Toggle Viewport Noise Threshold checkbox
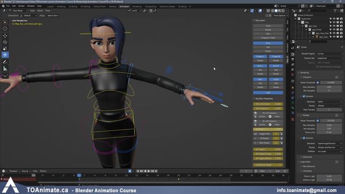The width and height of the screenshot is (345, 194). click(x=318, y=82)
